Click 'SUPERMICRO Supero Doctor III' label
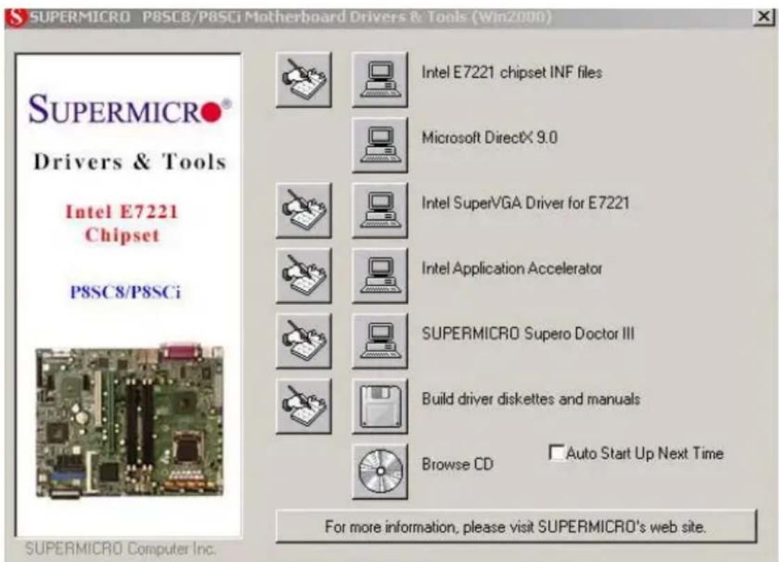 [528, 333]
